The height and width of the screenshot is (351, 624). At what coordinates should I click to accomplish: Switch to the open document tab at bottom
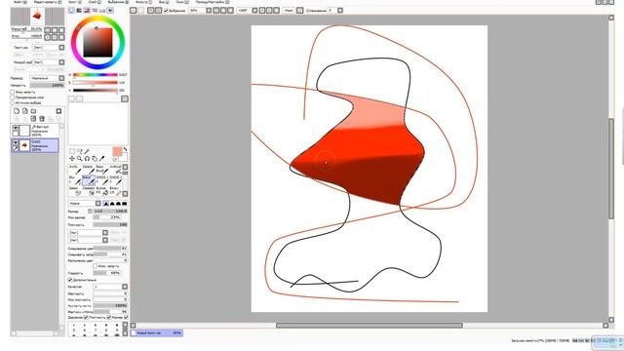pos(157,332)
